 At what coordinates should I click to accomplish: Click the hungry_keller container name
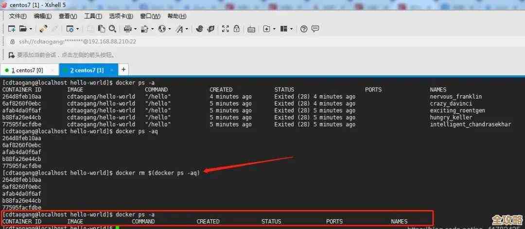tap(451, 118)
